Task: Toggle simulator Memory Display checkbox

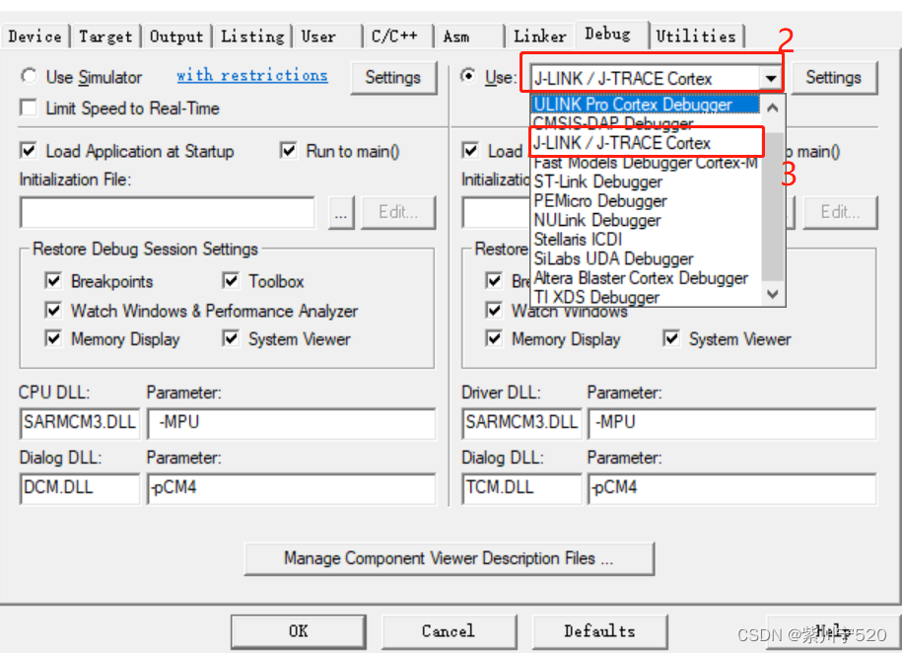Action: tap(53, 338)
